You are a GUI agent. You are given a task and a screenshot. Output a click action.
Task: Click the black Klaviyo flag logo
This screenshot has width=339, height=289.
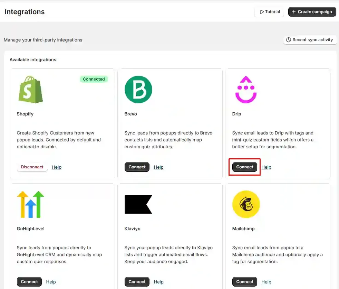click(x=138, y=204)
